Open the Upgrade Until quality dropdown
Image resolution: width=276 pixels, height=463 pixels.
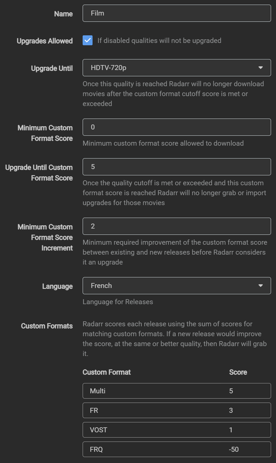pyautogui.click(x=172, y=68)
